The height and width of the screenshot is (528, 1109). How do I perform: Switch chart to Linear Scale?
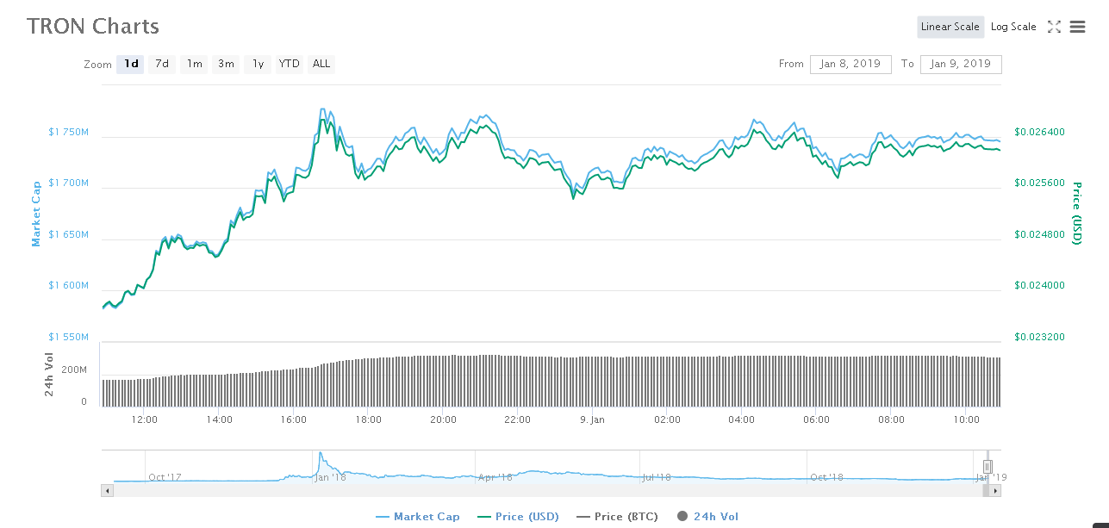tap(950, 27)
